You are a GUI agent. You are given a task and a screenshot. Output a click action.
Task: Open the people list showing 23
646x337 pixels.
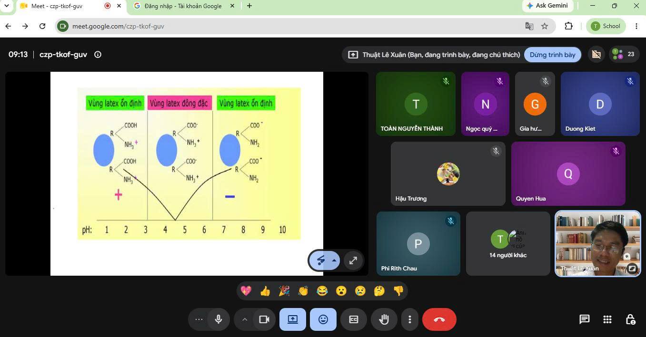(623, 54)
